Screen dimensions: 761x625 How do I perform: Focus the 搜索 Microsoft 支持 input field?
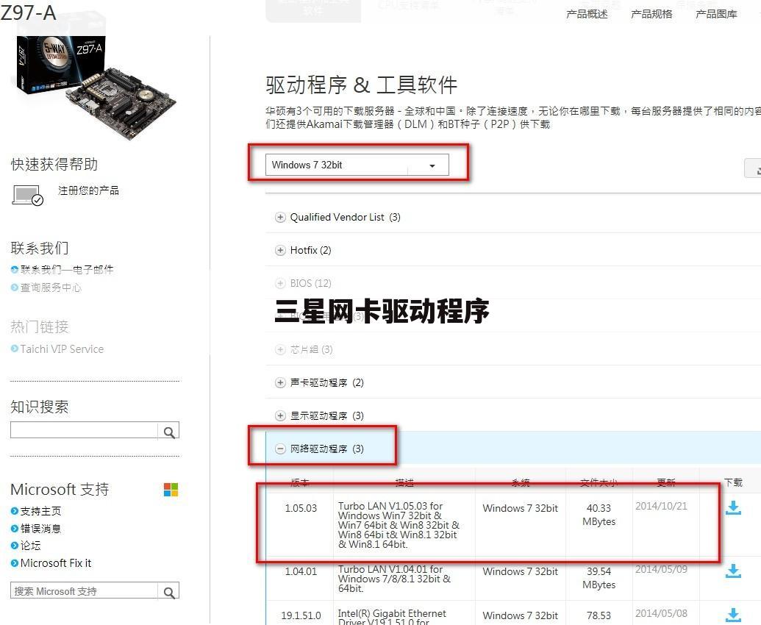(84, 590)
